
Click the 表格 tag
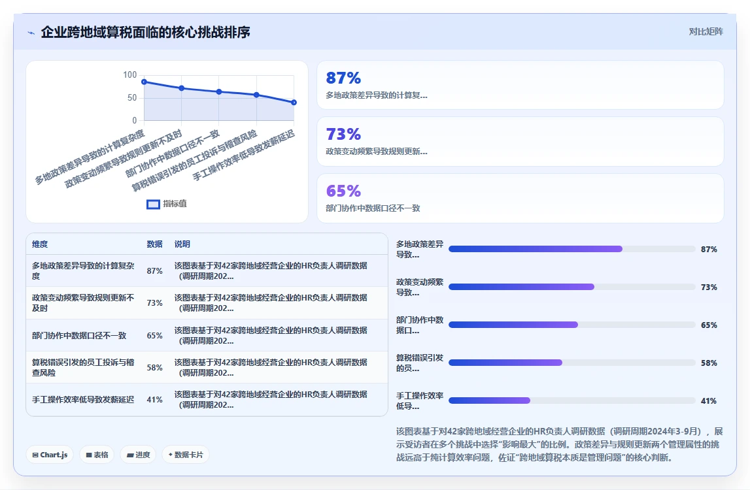[x=97, y=455]
